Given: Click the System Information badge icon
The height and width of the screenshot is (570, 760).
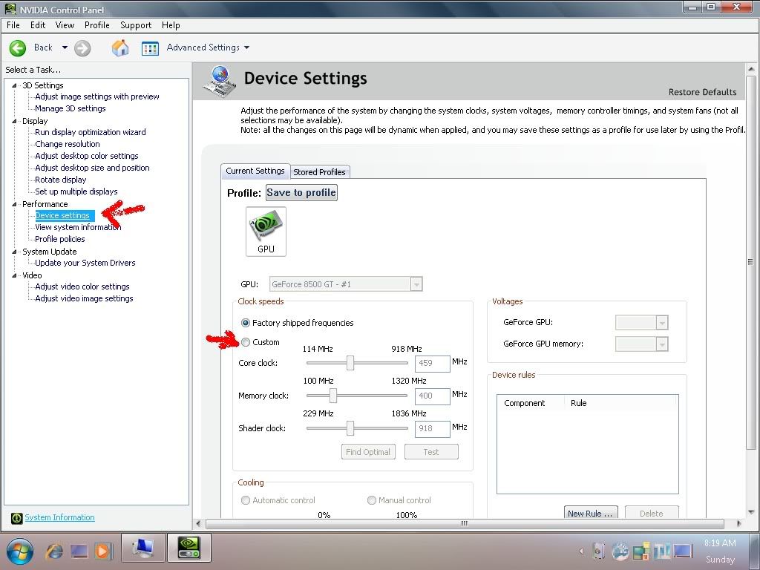Looking at the screenshot, I should [x=16, y=518].
